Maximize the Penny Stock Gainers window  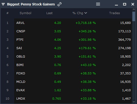click(x=124, y=4)
